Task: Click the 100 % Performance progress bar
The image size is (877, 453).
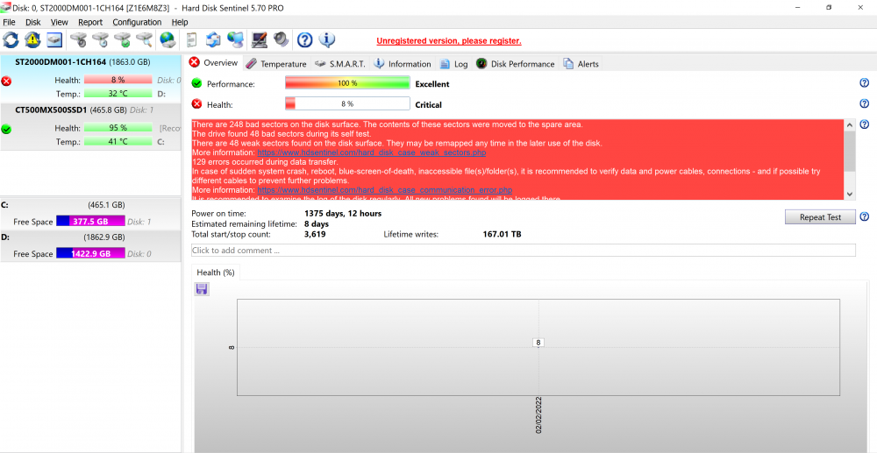Action: click(x=347, y=83)
